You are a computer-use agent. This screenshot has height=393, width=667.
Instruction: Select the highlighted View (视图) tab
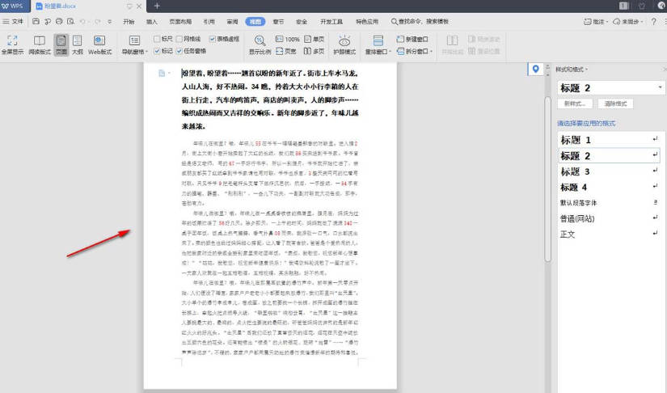pos(255,21)
